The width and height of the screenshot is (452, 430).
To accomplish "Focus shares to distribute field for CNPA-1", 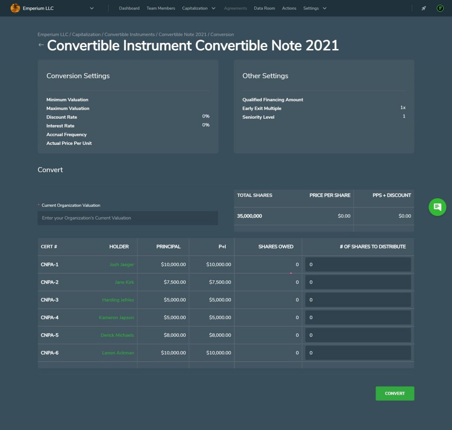I will 358,264.
